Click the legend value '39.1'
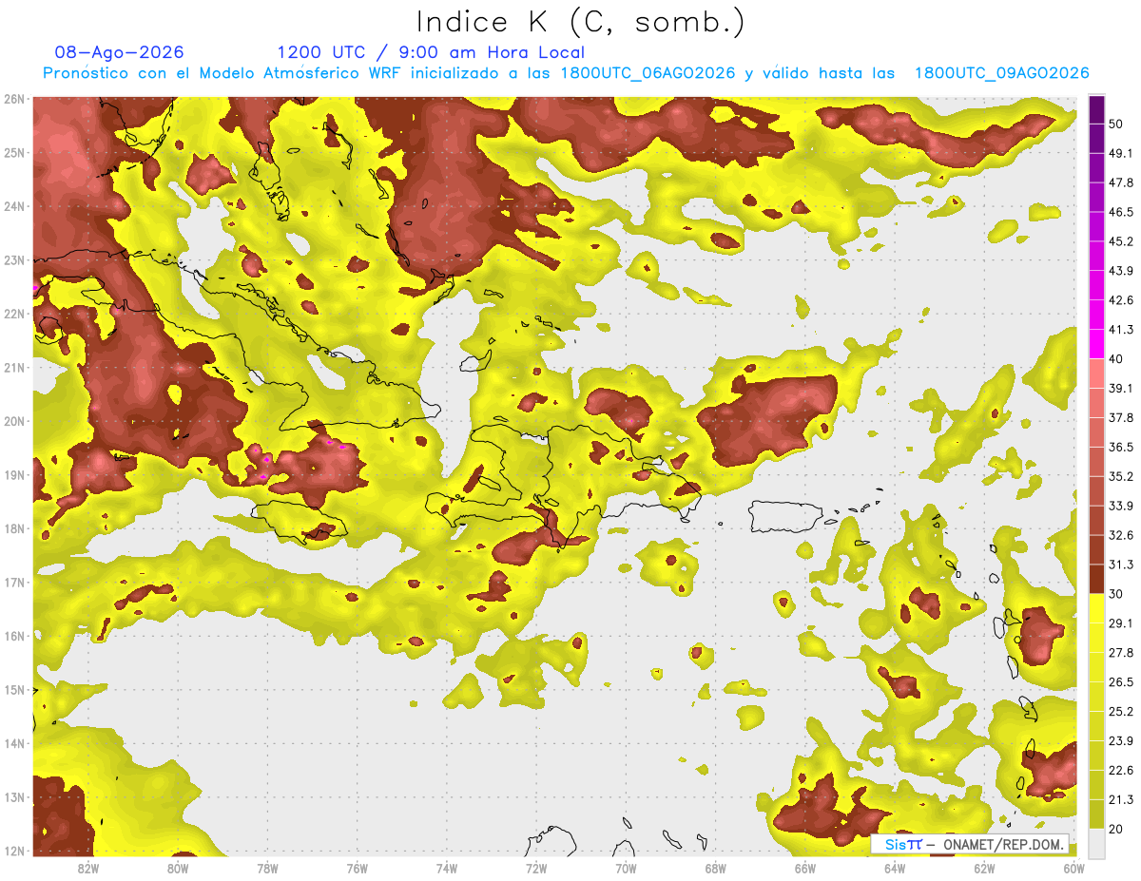The height and width of the screenshot is (881, 1141). (1121, 389)
